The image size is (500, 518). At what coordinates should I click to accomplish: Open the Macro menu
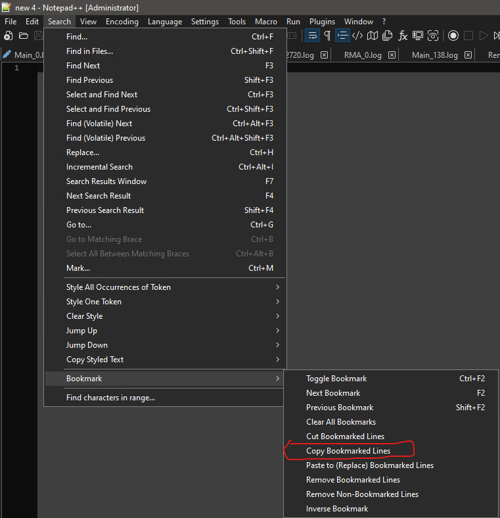[266, 22]
